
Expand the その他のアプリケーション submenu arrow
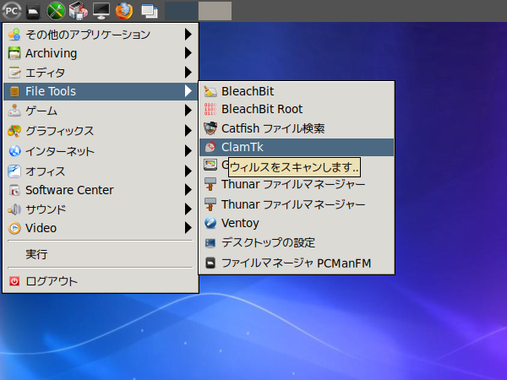[188, 35]
